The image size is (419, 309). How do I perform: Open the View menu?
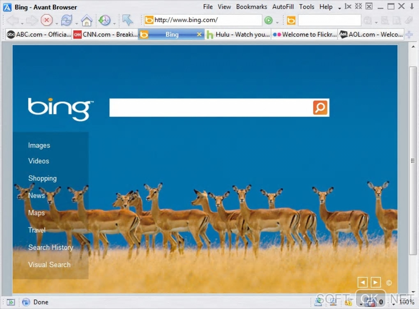[224, 7]
